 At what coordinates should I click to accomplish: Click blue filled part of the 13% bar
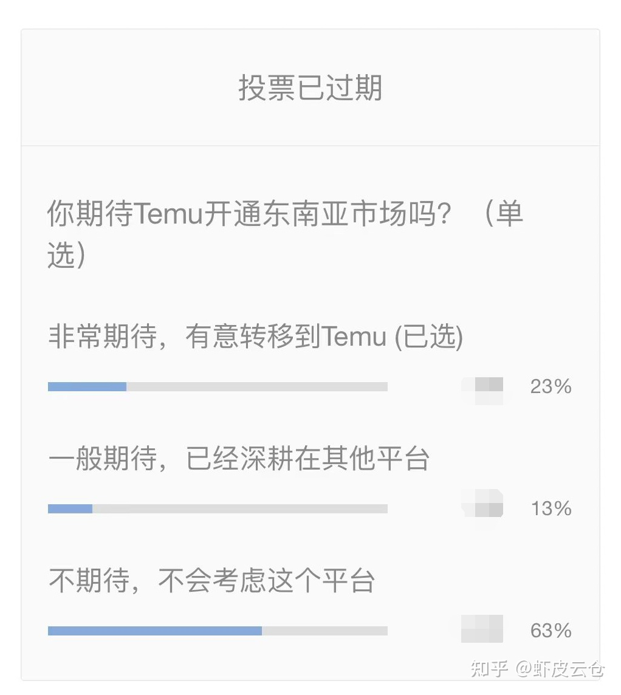click(70, 508)
